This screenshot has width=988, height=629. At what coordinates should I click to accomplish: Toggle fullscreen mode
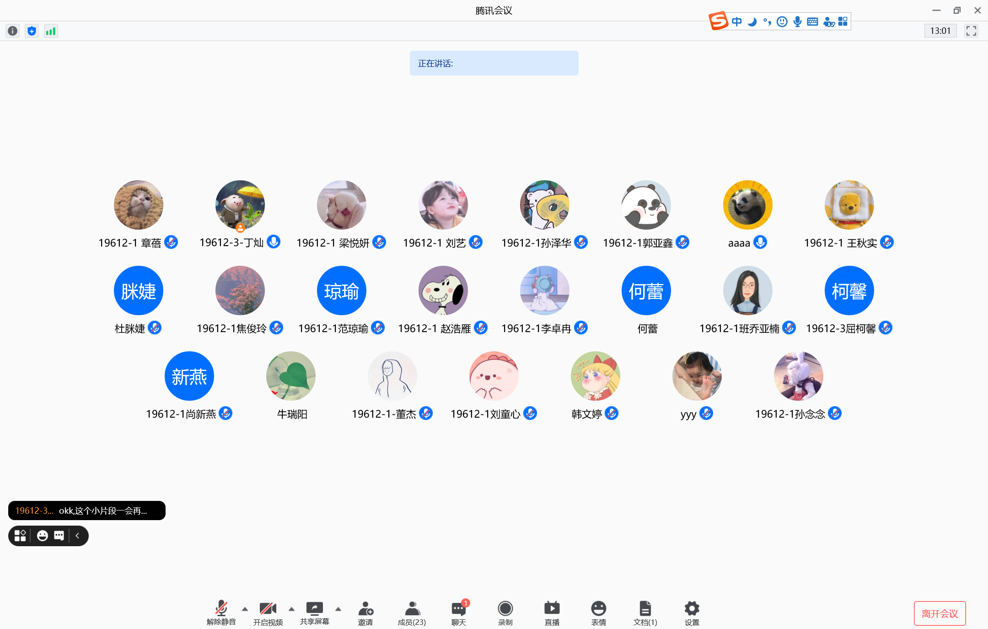tap(971, 31)
